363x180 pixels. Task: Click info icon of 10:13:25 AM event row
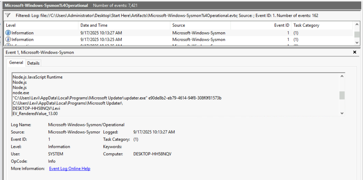point(8,40)
